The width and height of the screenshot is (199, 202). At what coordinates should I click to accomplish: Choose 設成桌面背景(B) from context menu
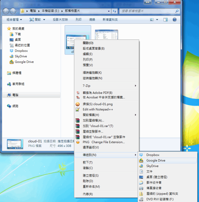click(x=94, y=48)
